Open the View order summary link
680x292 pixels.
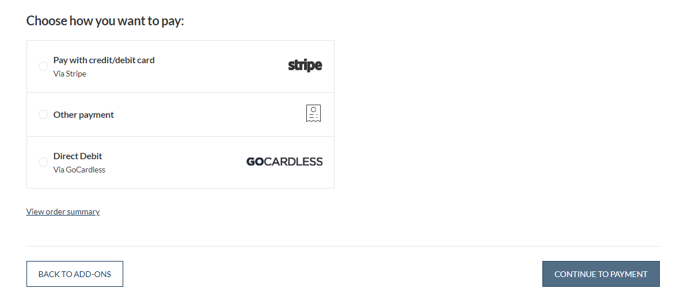coord(63,212)
